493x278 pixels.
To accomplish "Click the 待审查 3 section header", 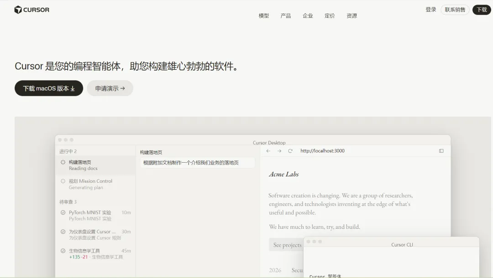I will pyautogui.click(x=68, y=202).
